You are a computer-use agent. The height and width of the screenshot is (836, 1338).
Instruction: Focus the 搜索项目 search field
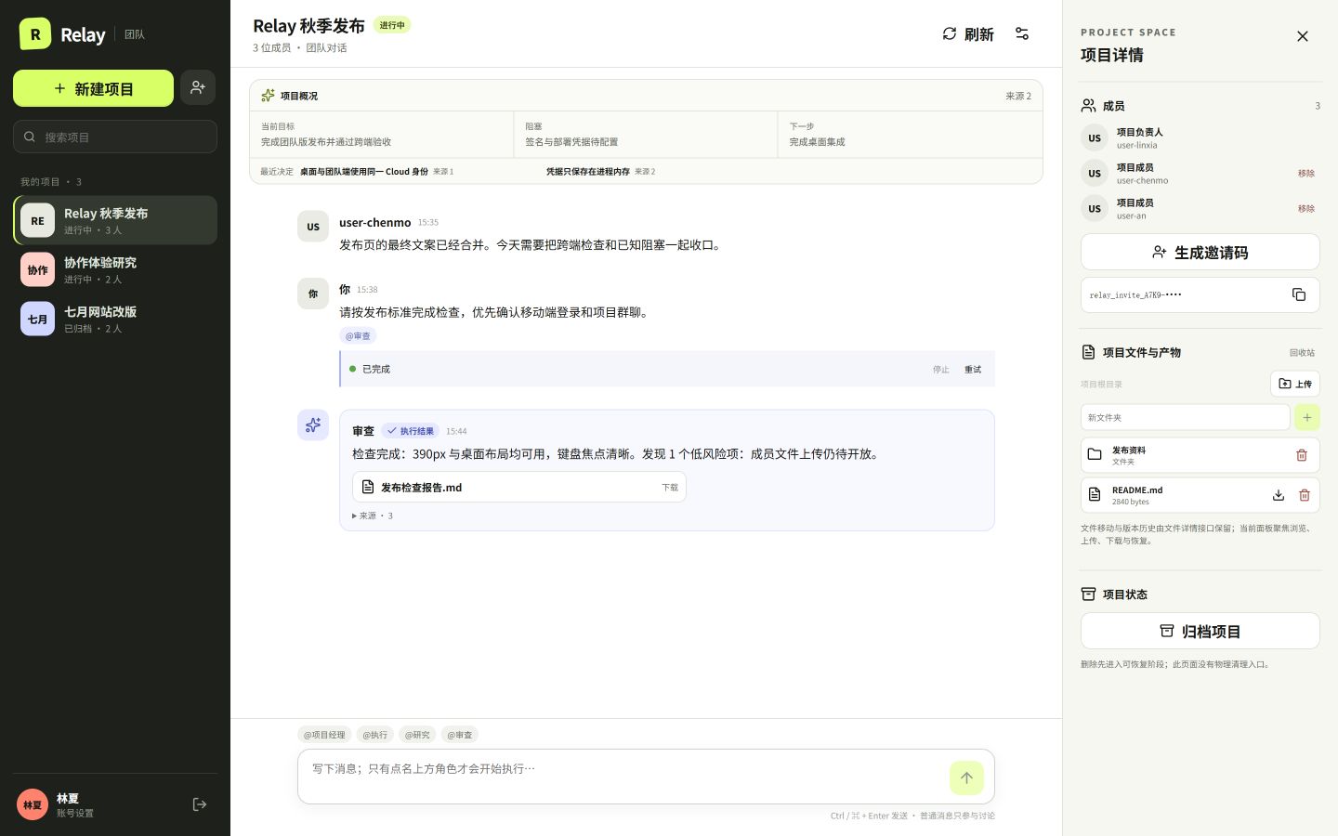[115, 137]
